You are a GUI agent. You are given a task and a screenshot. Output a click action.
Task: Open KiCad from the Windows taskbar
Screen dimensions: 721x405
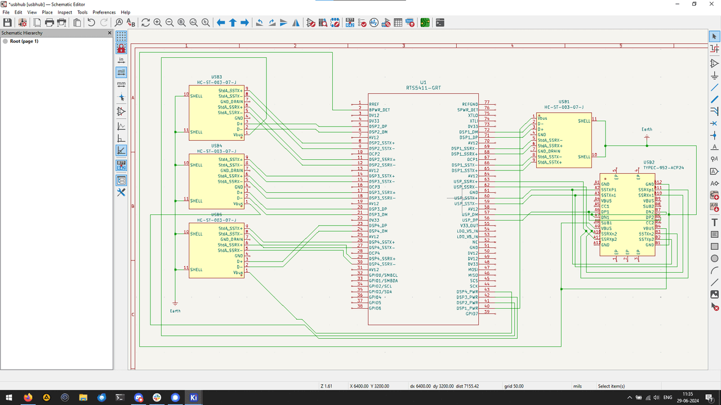194,397
